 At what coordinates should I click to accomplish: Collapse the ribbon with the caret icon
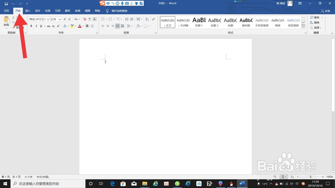pyautogui.click(x=332, y=33)
